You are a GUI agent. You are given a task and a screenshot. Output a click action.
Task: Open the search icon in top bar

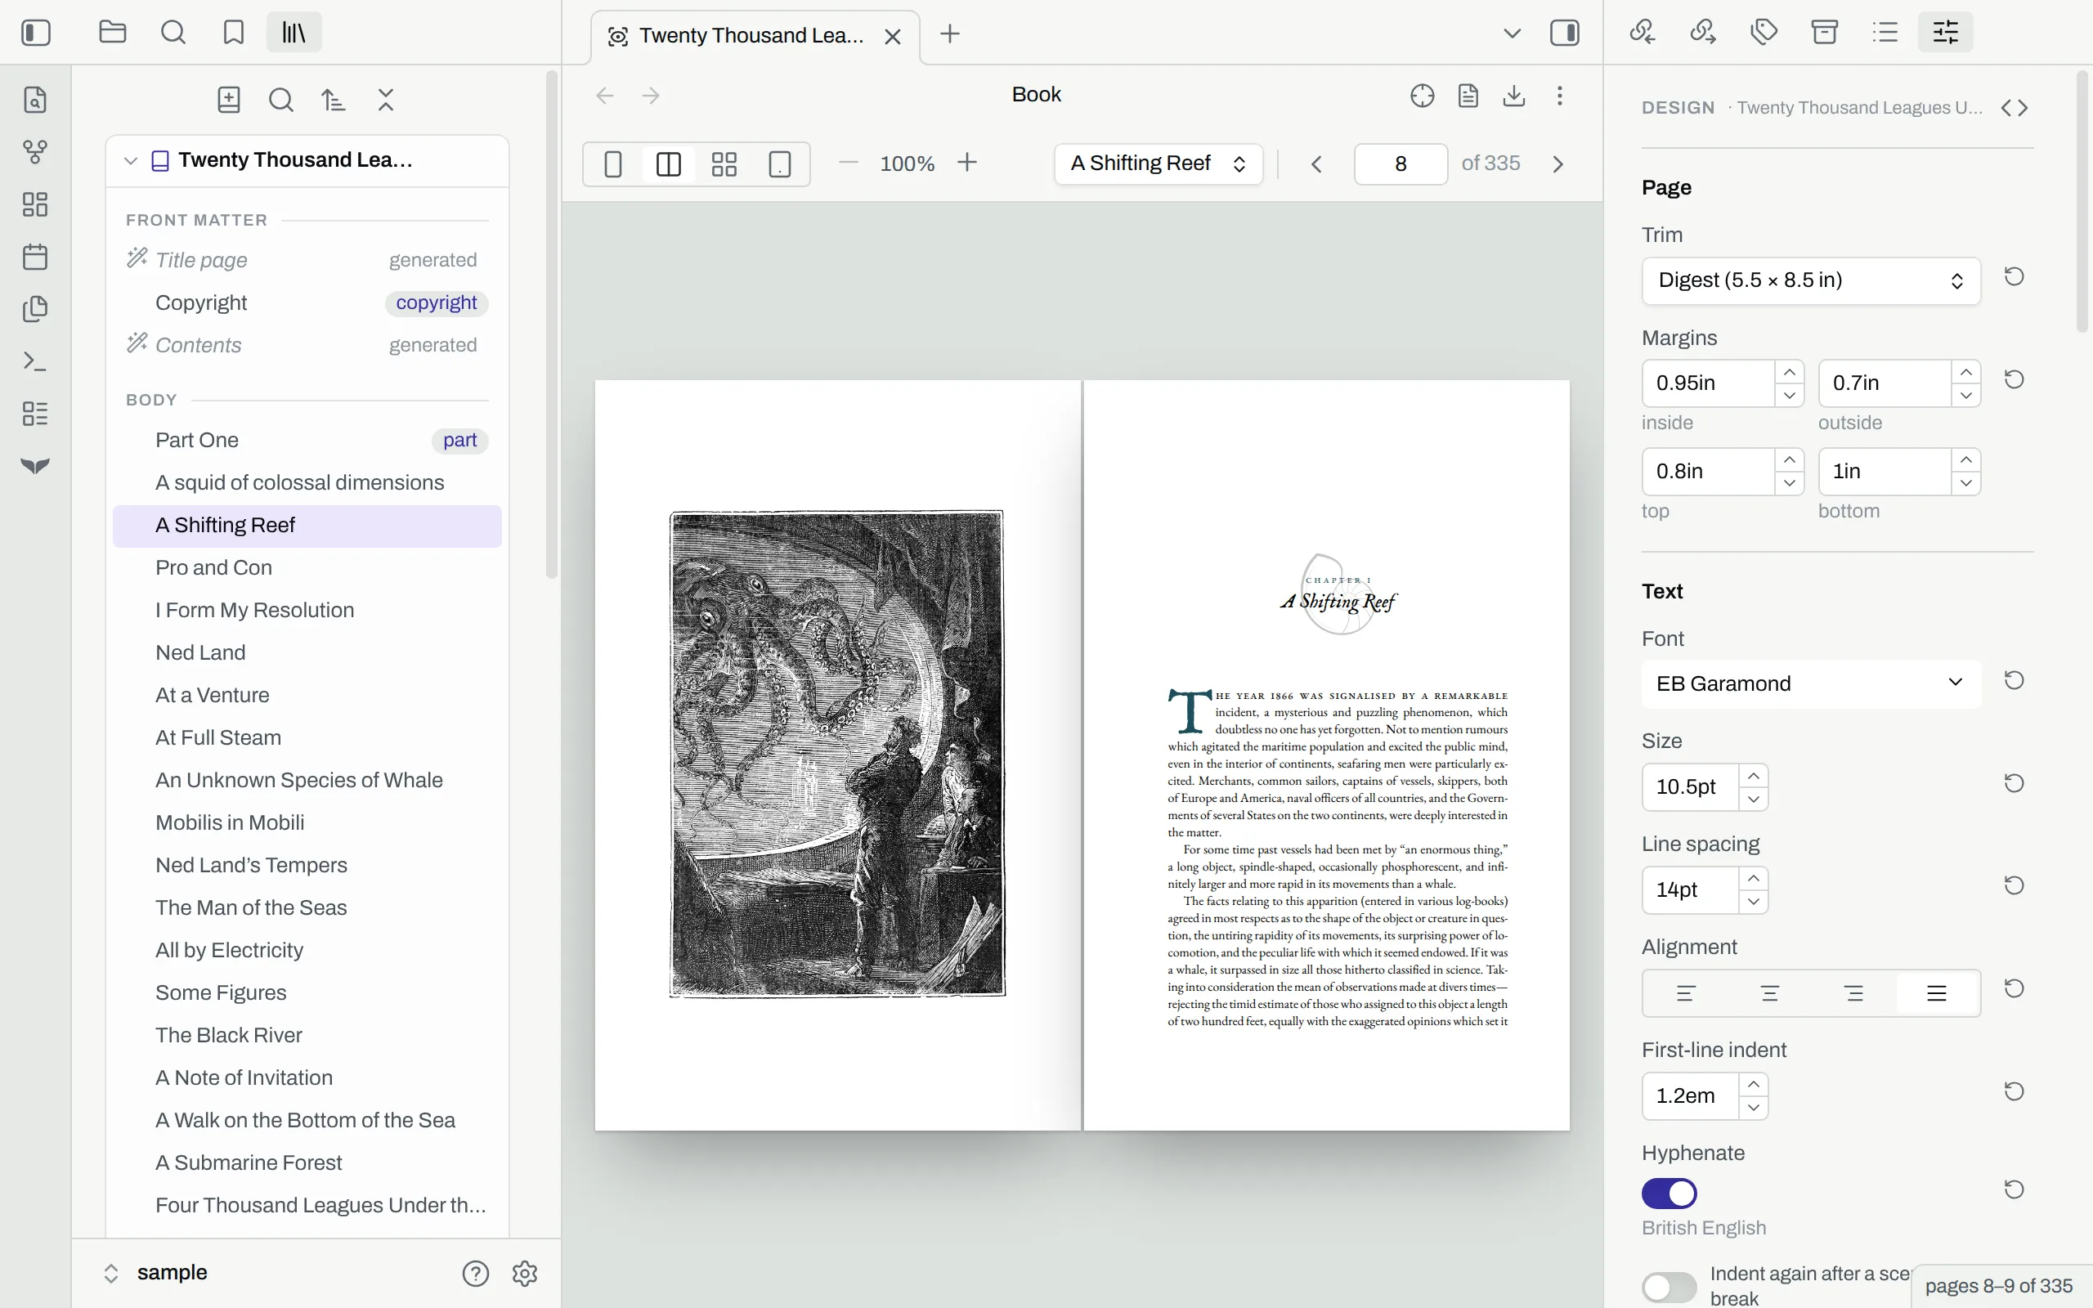pos(173,33)
